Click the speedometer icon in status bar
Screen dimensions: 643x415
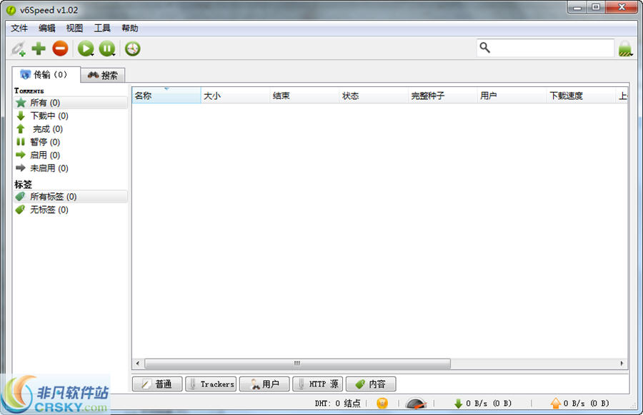(x=417, y=403)
